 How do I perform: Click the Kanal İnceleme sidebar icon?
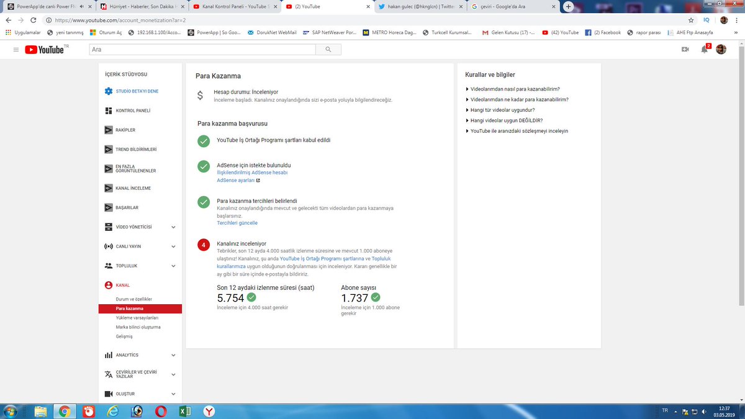tap(109, 188)
